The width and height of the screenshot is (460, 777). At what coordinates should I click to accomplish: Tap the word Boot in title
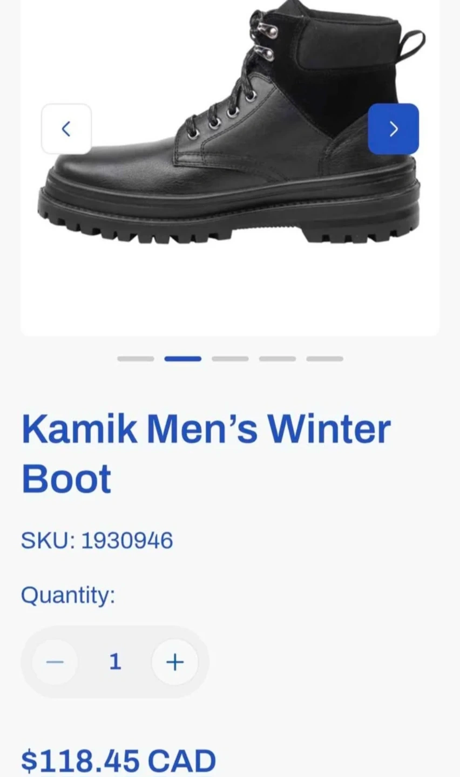pyautogui.click(x=66, y=479)
